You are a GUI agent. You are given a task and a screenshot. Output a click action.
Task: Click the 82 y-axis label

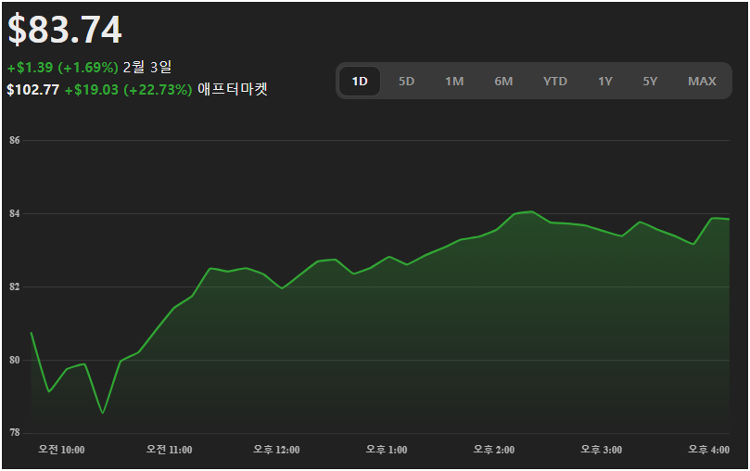(14, 286)
